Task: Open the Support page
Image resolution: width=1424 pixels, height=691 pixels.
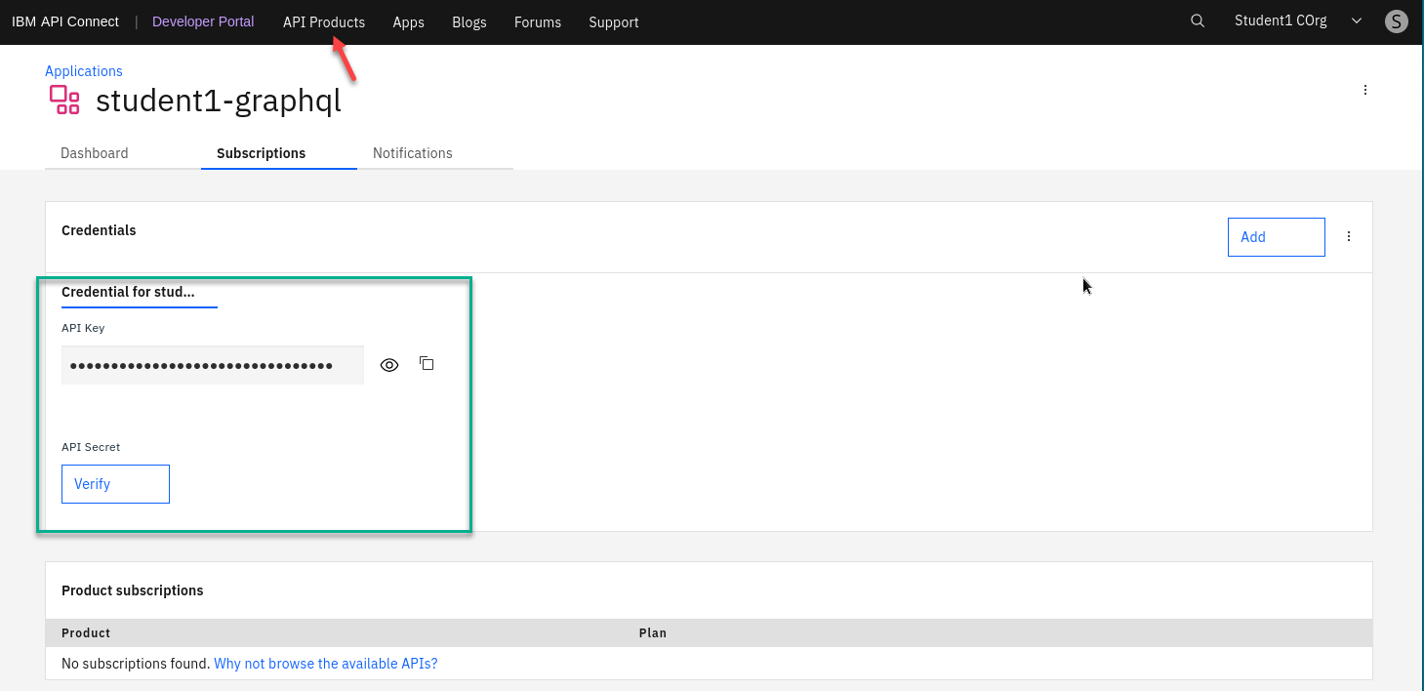Action: 614,21
